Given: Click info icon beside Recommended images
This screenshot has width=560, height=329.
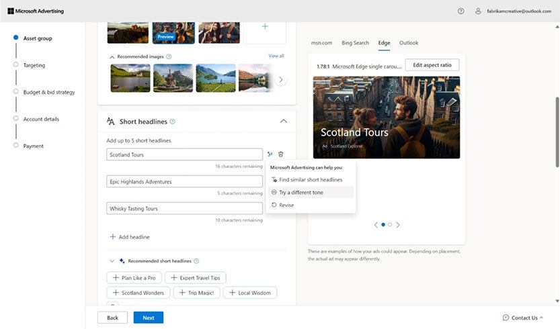Looking at the screenshot, I should 169,57.
